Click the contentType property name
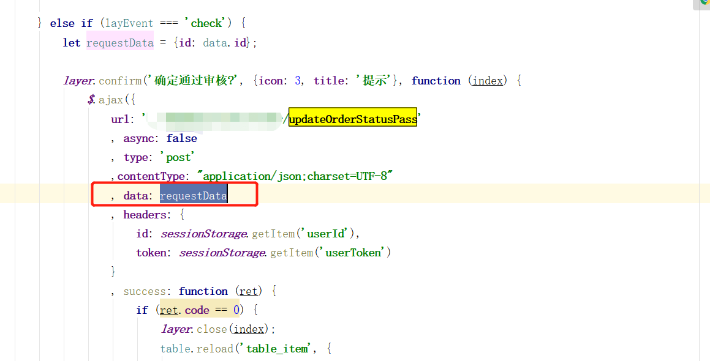This screenshot has height=361, width=710. tap(151, 176)
